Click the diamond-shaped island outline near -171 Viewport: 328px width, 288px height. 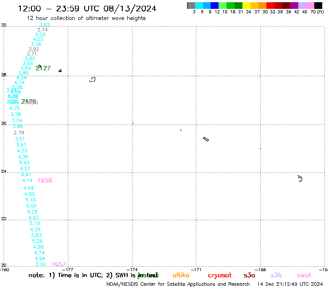206,139
